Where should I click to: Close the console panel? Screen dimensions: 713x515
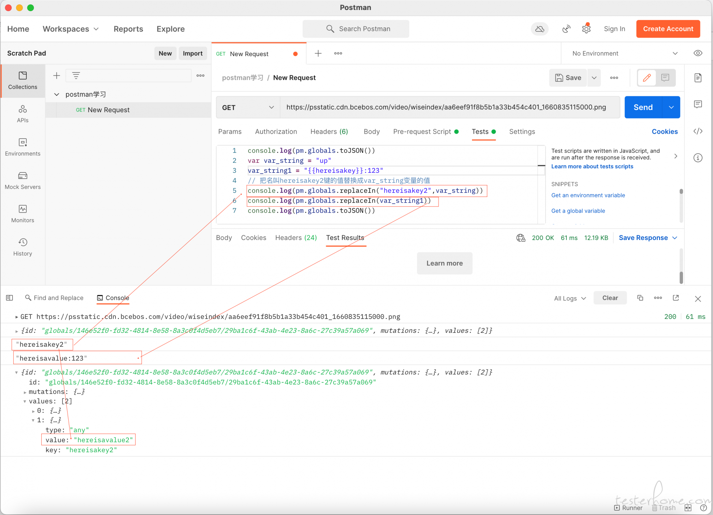click(698, 299)
